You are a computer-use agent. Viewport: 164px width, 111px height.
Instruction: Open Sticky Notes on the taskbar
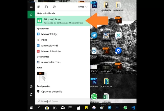[86, 108]
